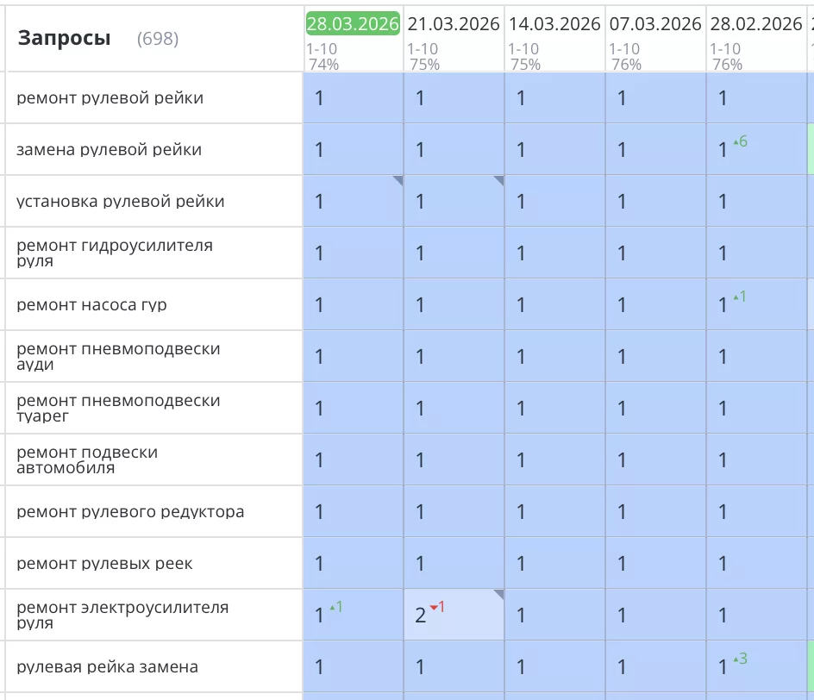This screenshot has width=814, height=700.
Task: Select the 28.02.2026 snapshot column
Action: click(x=755, y=23)
